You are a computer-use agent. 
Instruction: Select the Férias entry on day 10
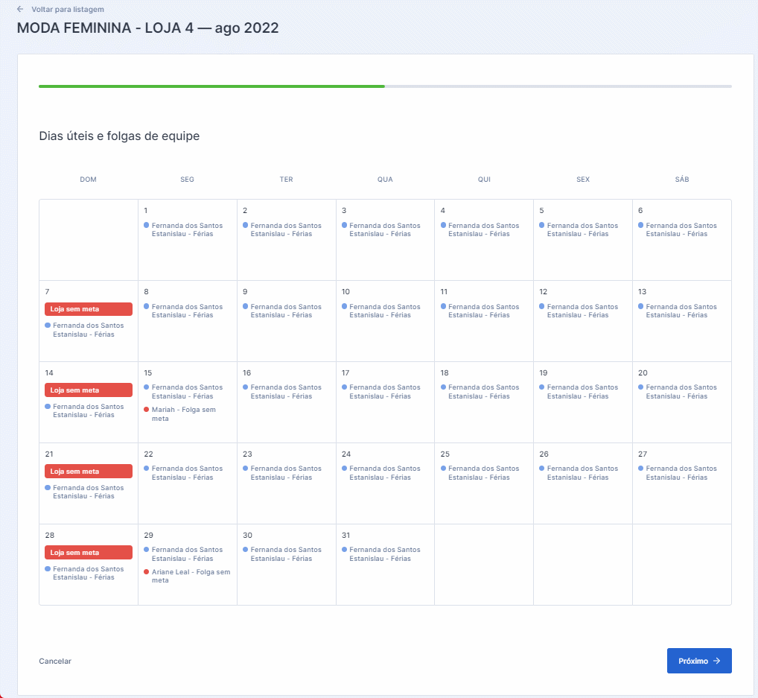point(384,311)
